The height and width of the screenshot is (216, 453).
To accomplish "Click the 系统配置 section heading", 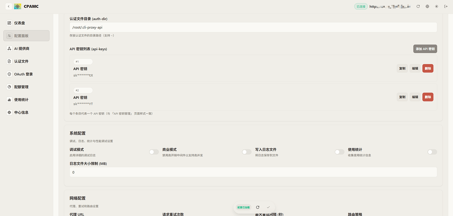I will click(77, 133).
